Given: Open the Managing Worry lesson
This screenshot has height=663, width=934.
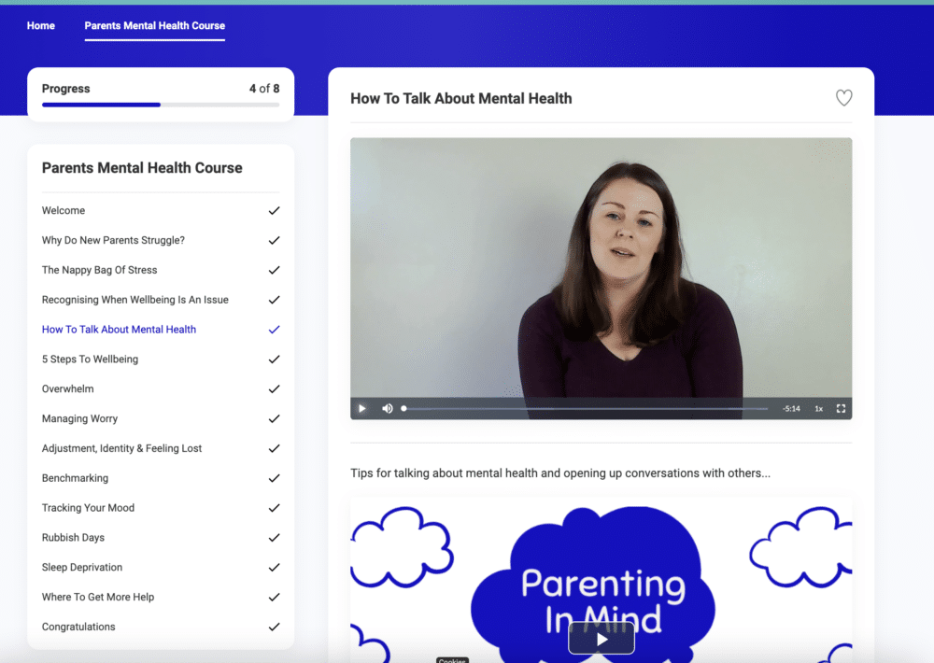Looking at the screenshot, I should point(79,418).
